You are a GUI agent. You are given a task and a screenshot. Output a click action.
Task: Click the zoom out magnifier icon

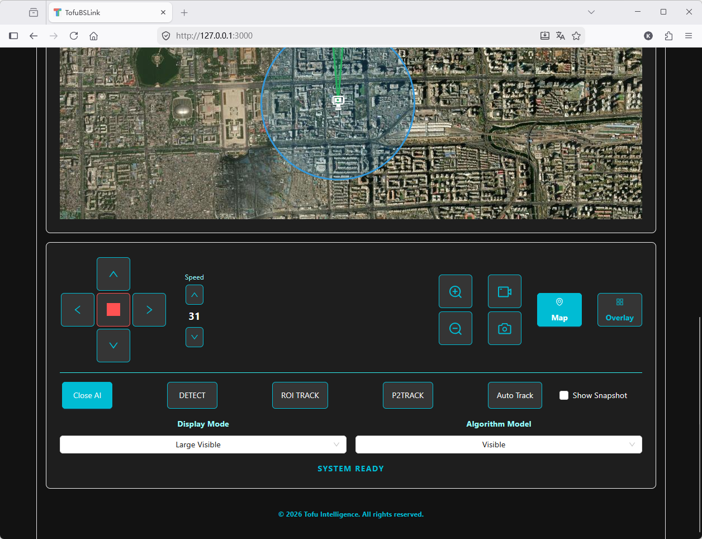[456, 328]
